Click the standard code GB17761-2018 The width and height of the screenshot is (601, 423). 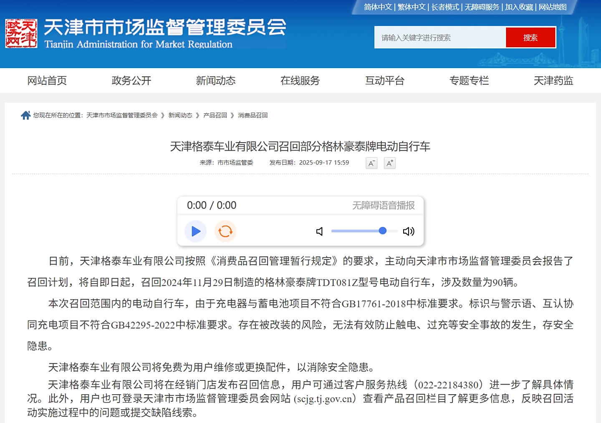374,304
